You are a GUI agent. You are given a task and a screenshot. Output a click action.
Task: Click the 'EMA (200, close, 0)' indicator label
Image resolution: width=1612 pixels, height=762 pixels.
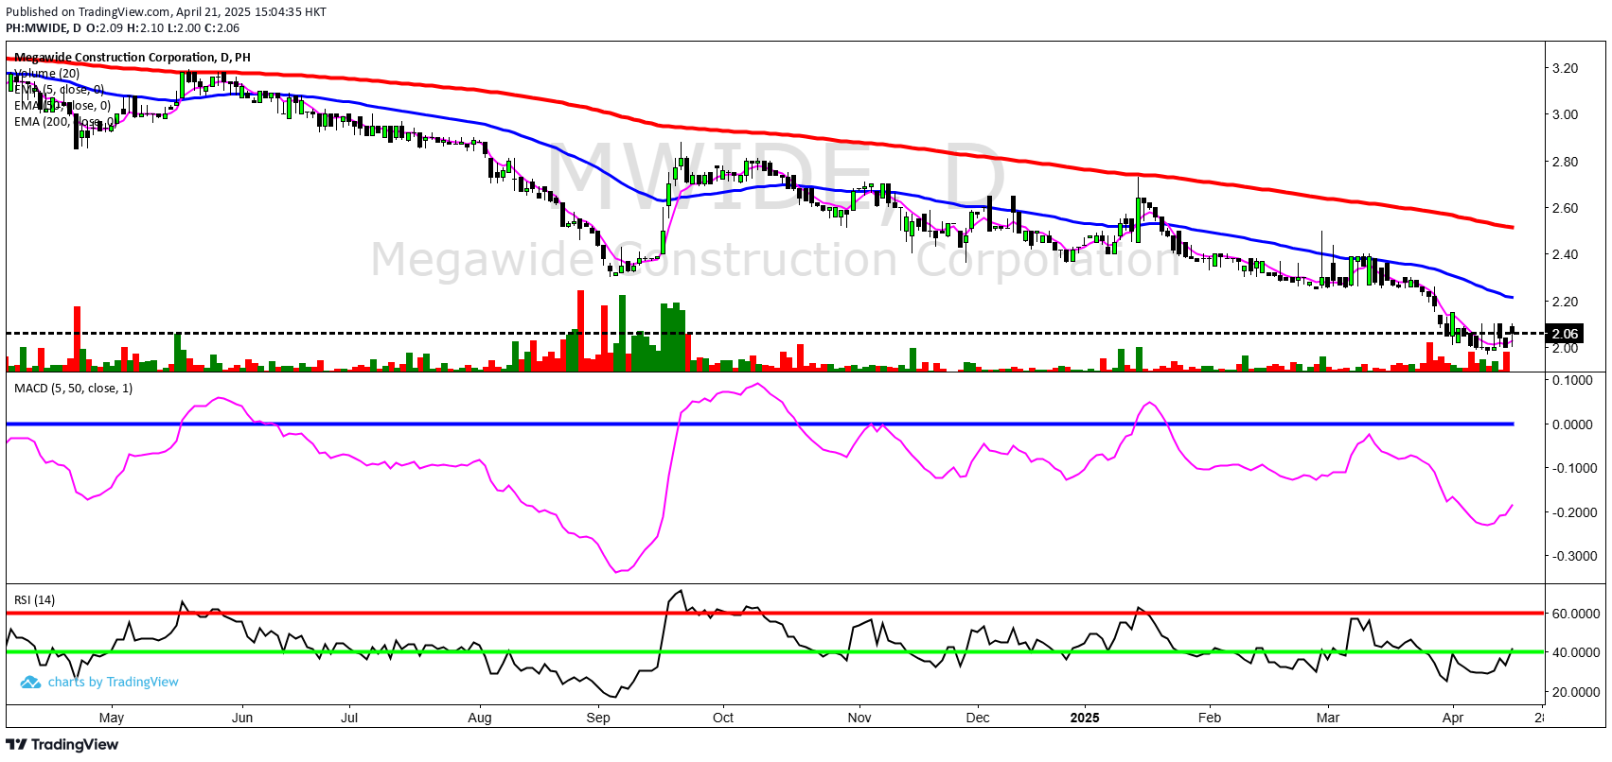pyautogui.click(x=65, y=122)
